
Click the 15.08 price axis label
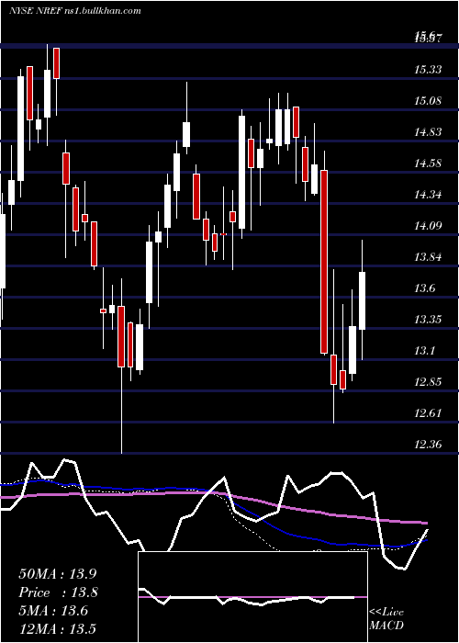(x=428, y=101)
